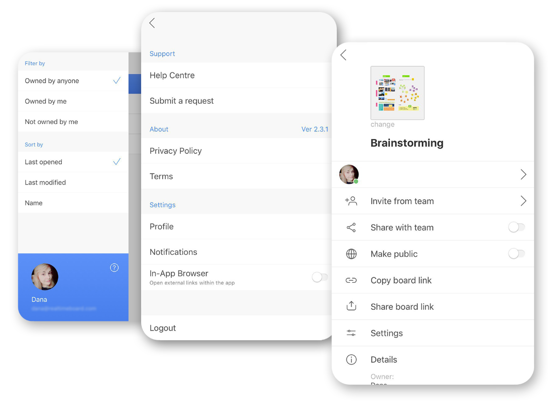Click the Invite from team person icon
Viewport: 548px width, 403px height.
click(351, 201)
